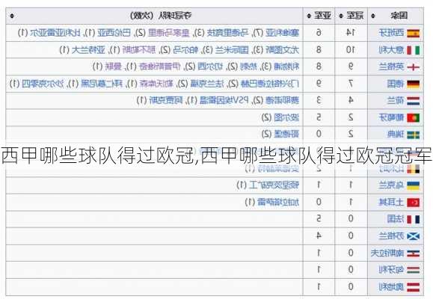The image size is (433, 299).
Task: Open the 德国 country link
Action: tap(396, 84)
